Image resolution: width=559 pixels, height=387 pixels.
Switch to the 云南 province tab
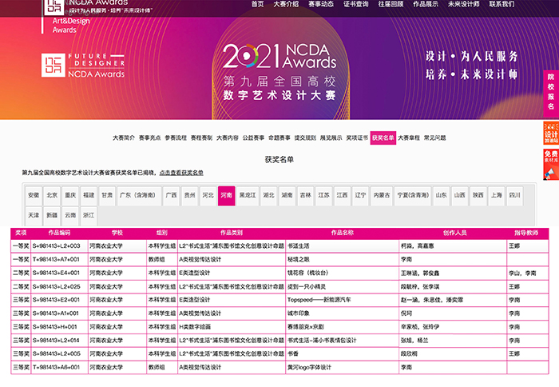(x=70, y=215)
